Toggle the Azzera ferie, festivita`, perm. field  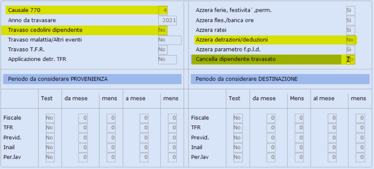(x=351, y=11)
